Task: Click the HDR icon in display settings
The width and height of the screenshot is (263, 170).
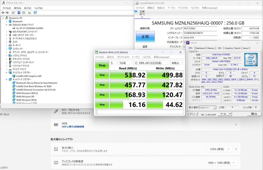Action: 56,125
